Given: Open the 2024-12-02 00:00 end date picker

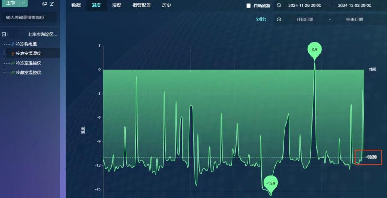Looking at the screenshot, I should (x=354, y=6).
